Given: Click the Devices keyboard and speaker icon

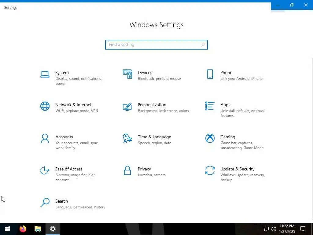Looking at the screenshot, I should tap(127, 74).
